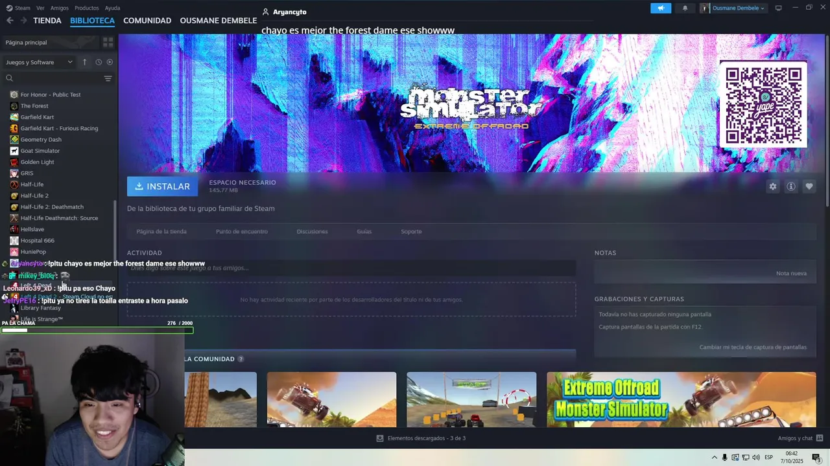Select Garfield Kart - Furious Racing
Image resolution: width=830 pixels, height=466 pixels.
[x=59, y=128]
